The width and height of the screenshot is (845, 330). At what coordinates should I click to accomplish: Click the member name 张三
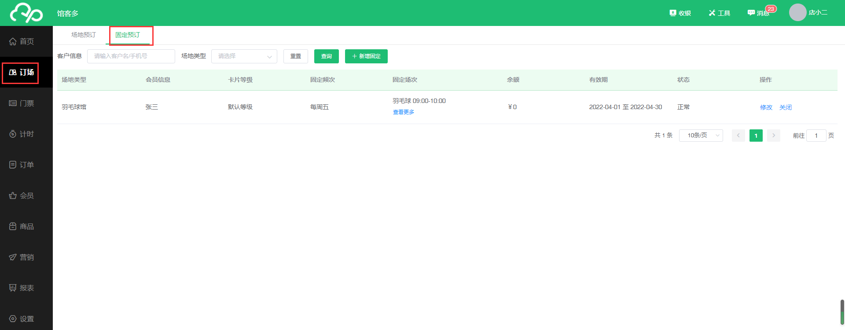(x=152, y=107)
